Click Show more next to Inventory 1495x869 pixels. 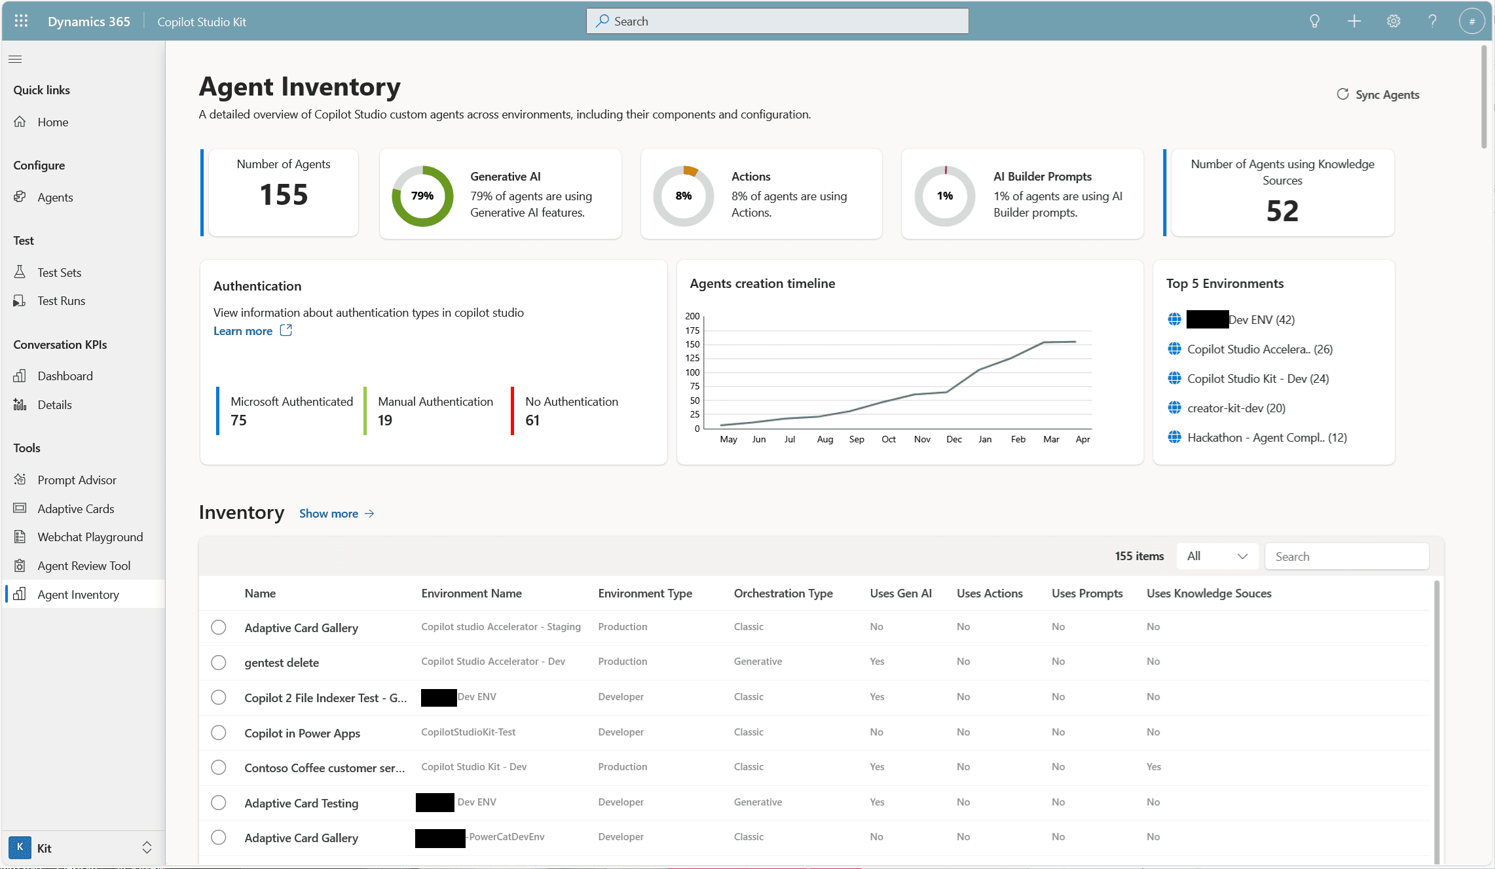click(x=329, y=514)
